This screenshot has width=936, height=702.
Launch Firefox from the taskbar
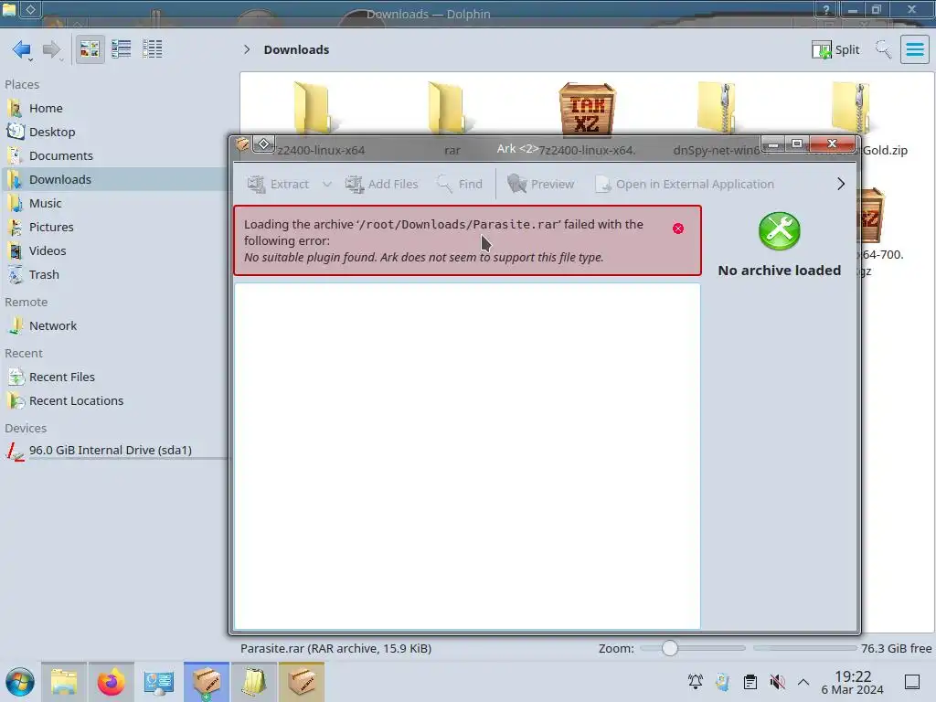(x=111, y=682)
